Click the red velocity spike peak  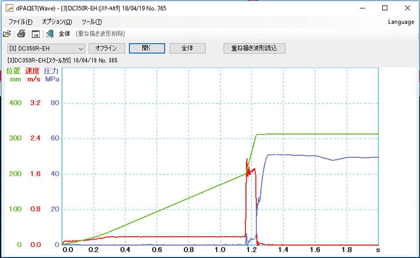click(x=247, y=160)
